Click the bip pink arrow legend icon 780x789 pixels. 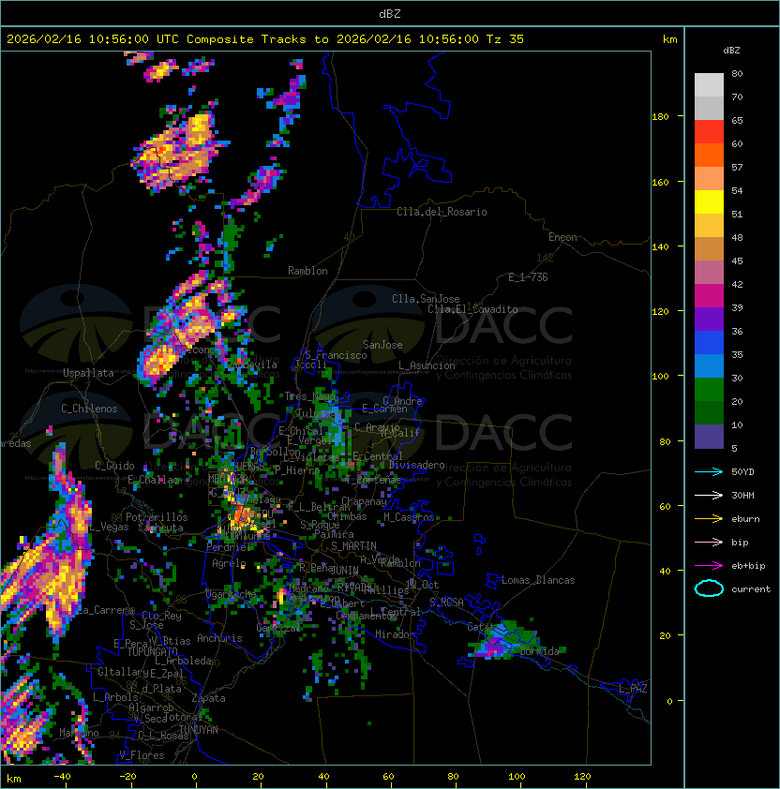click(x=709, y=542)
